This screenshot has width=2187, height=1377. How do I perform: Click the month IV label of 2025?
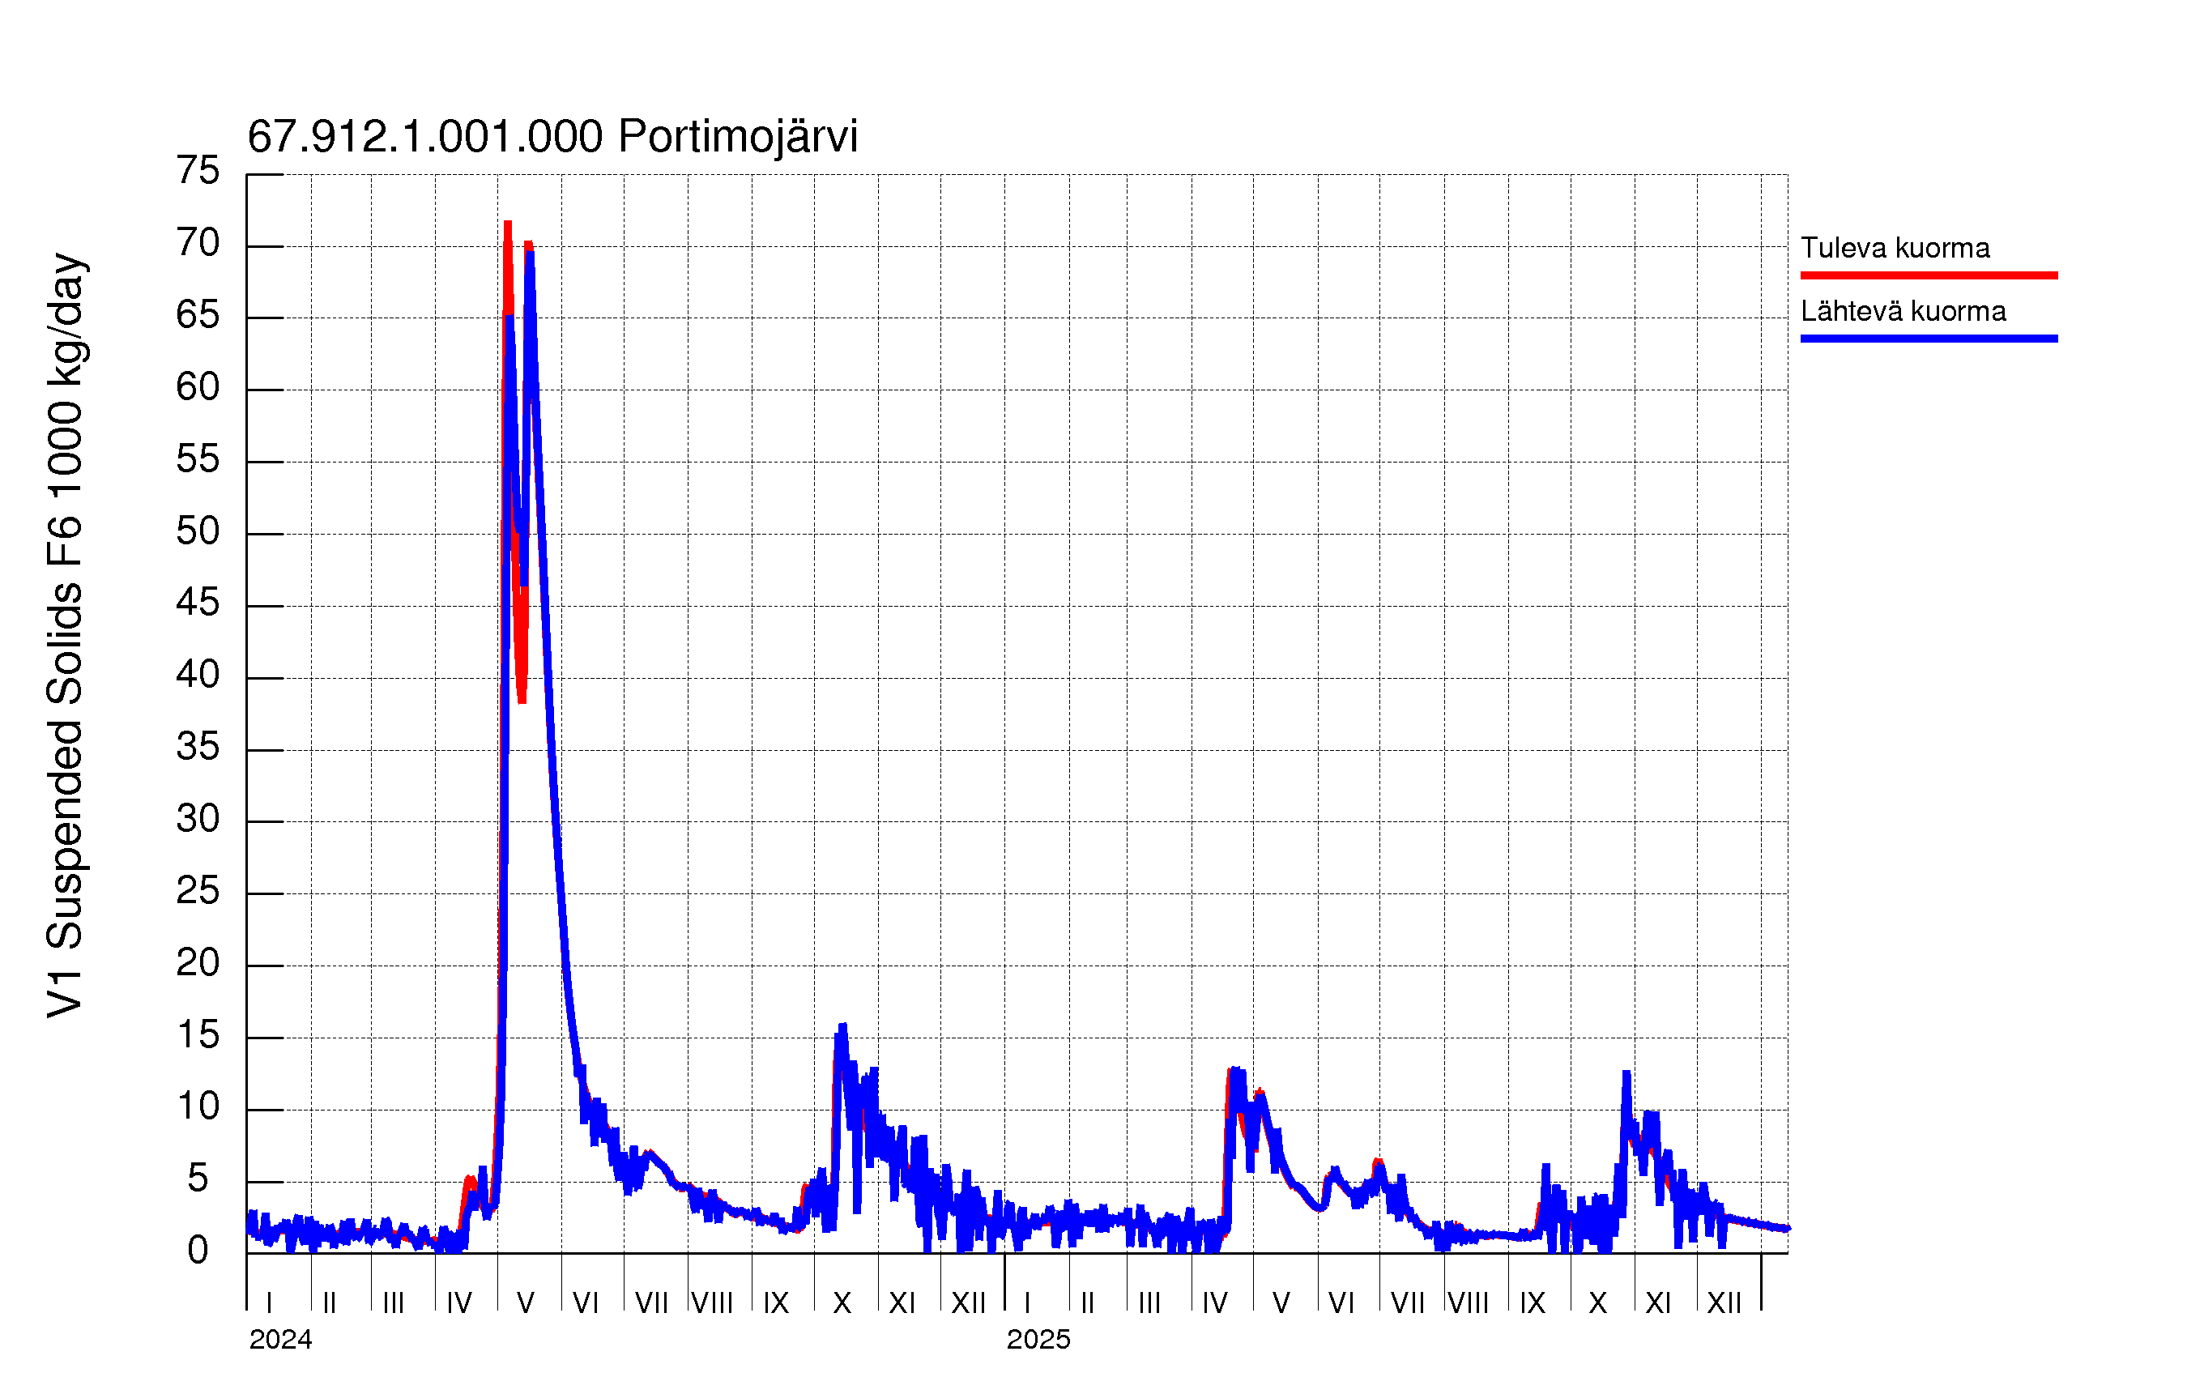(1214, 1303)
